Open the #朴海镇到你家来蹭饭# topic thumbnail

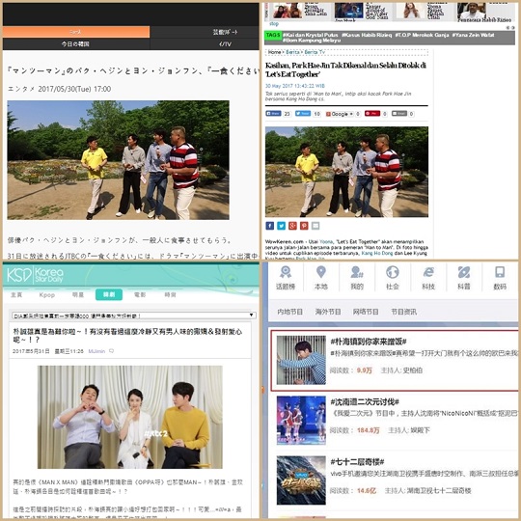301,360
